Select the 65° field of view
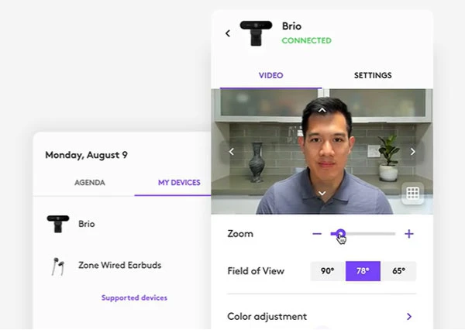465x330 pixels. click(398, 271)
